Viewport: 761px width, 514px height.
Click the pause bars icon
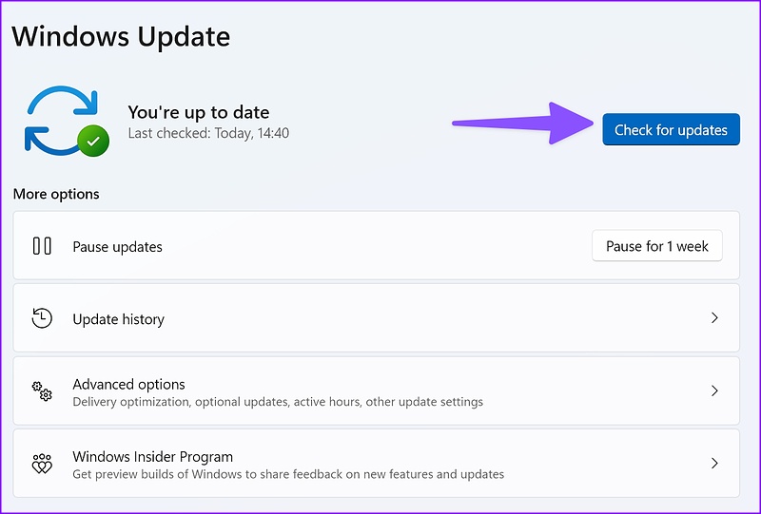pos(42,246)
